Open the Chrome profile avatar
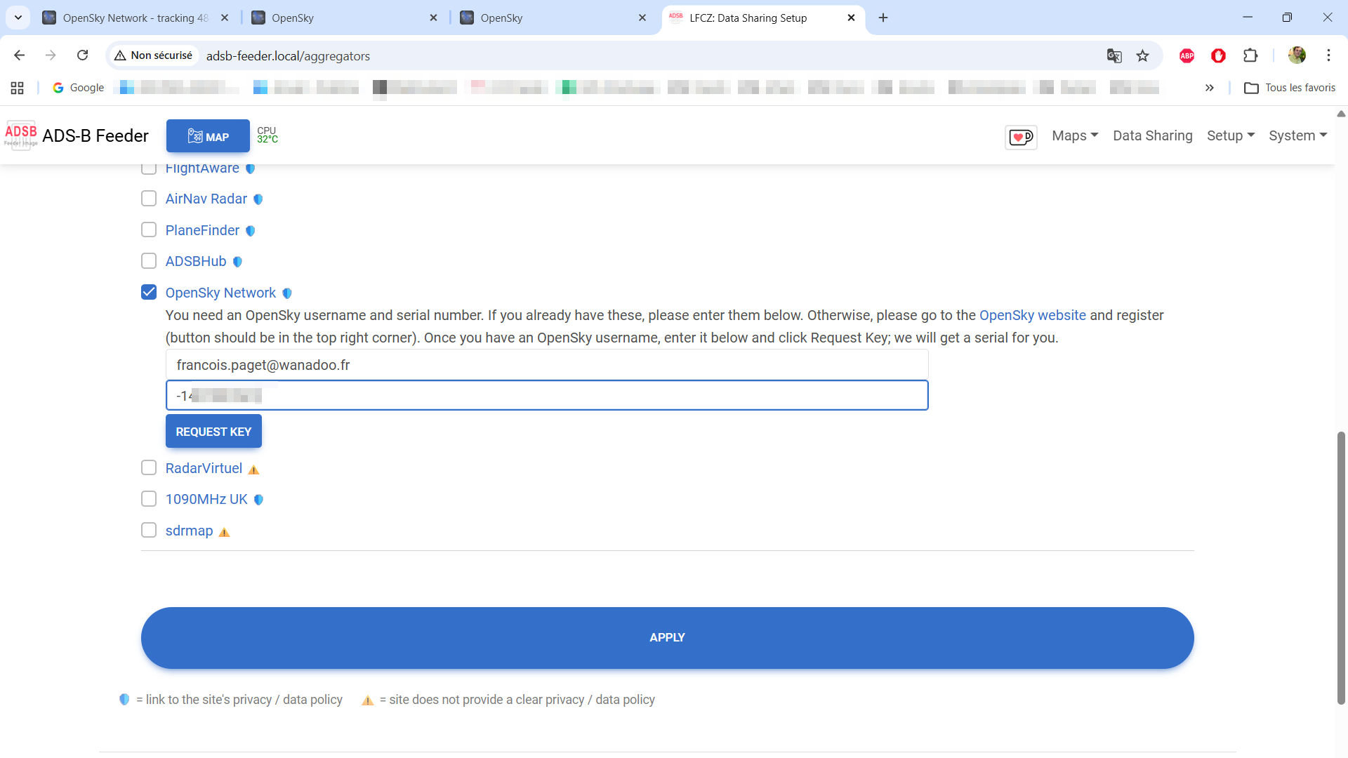The image size is (1348, 758). click(1297, 55)
